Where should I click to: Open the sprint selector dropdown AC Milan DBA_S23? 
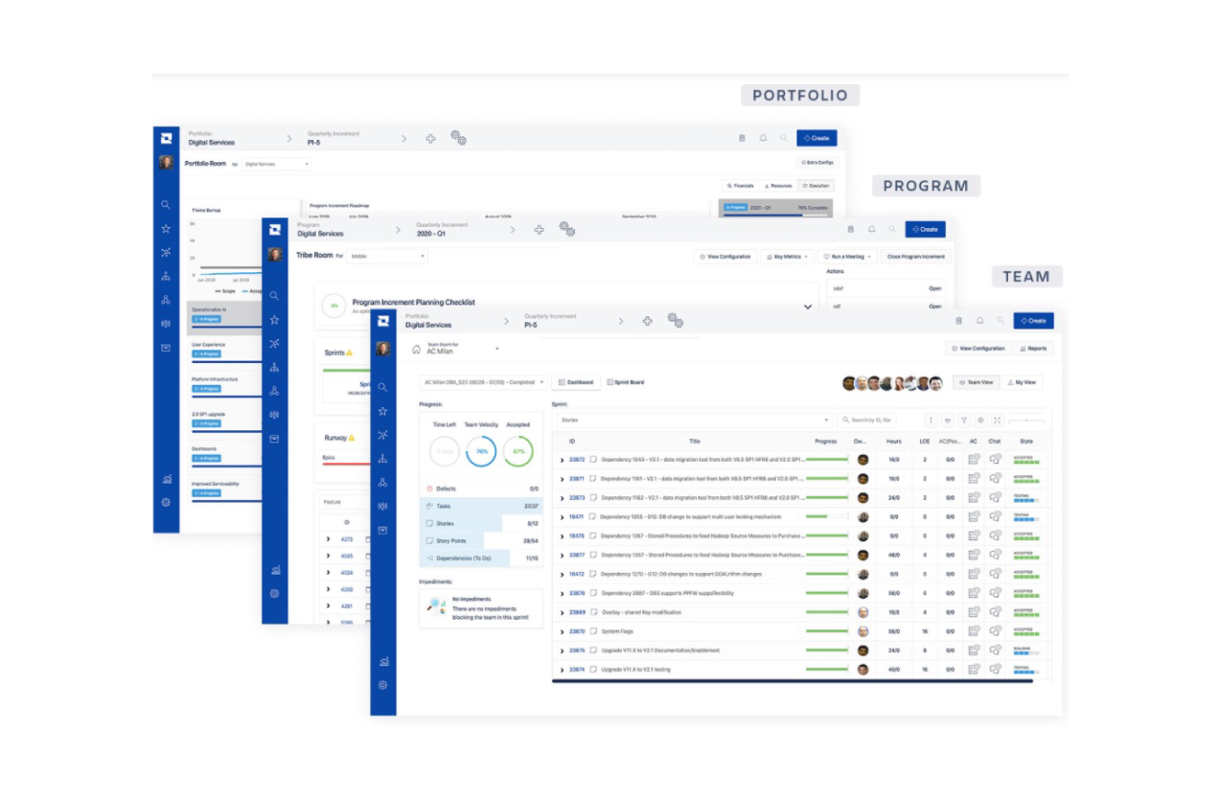[x=484, y=382]
